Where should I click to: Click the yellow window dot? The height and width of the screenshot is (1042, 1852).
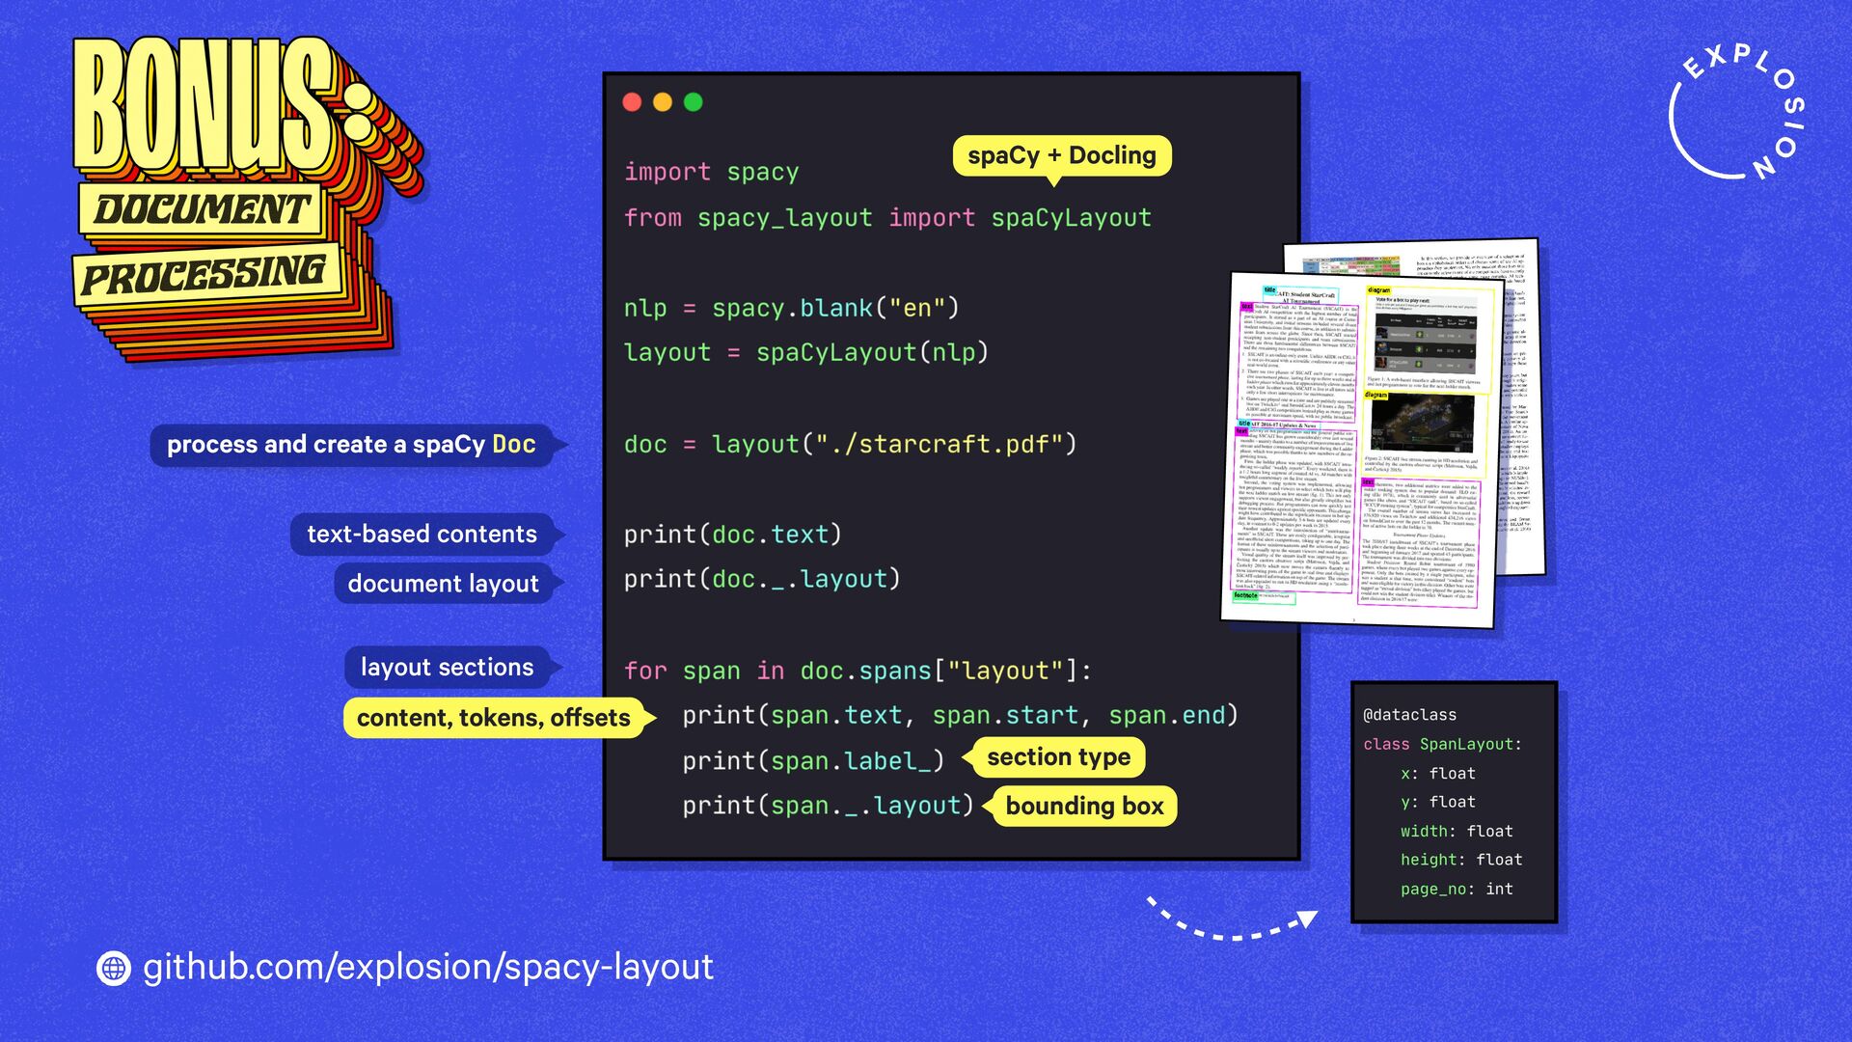(663, 102)
